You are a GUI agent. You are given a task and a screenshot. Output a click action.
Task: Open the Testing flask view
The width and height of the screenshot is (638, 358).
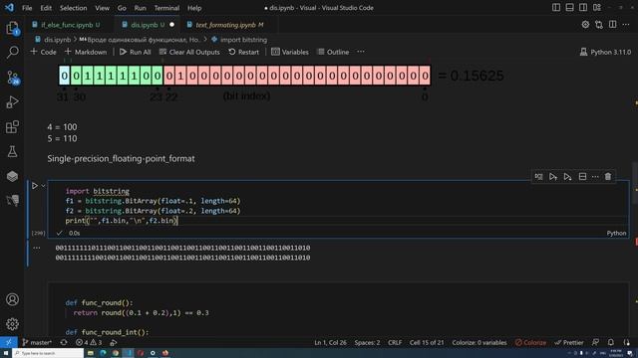(12, 151)
